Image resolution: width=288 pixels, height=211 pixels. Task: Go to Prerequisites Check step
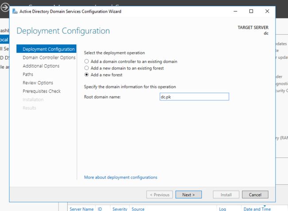tap(42, 91)
